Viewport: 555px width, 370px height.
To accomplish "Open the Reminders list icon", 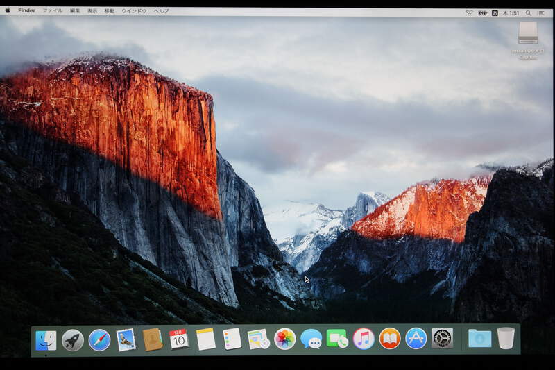I will [x=232, y=339].
